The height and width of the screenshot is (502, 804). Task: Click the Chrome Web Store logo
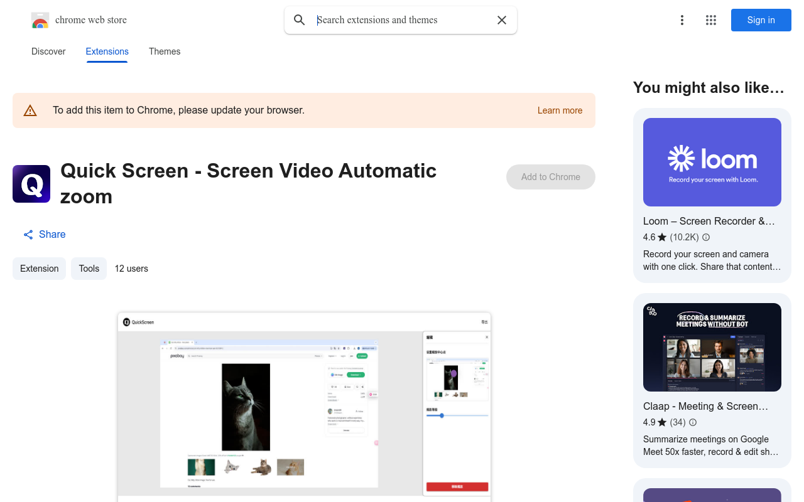pyautogui.click(x=40, y=20)
